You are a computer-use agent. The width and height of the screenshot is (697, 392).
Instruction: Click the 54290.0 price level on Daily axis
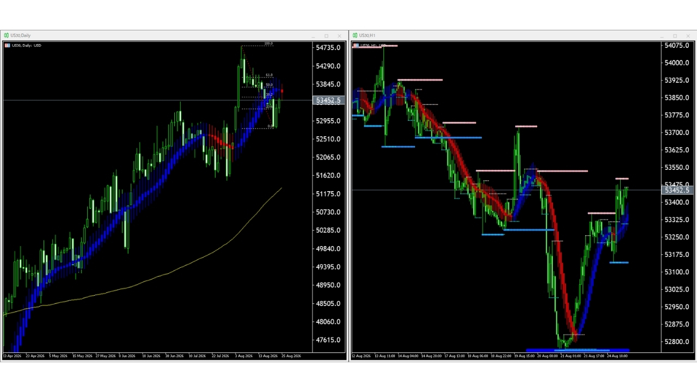[328, 66]
